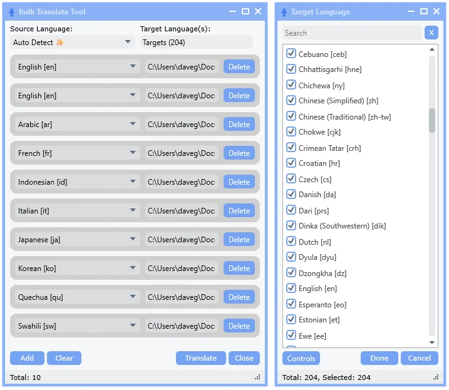Toggle the Esperanto [eo] checkbox
449x390 pixels.
tap(291, 304)
